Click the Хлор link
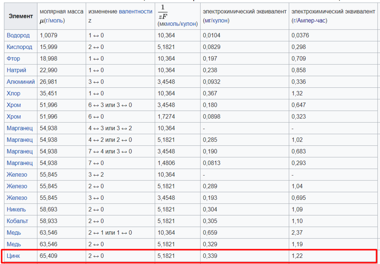 (x=14, y=93)
